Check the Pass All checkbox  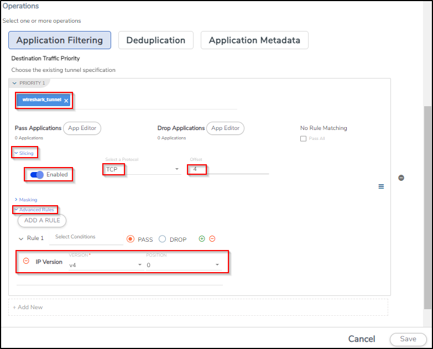303,139
